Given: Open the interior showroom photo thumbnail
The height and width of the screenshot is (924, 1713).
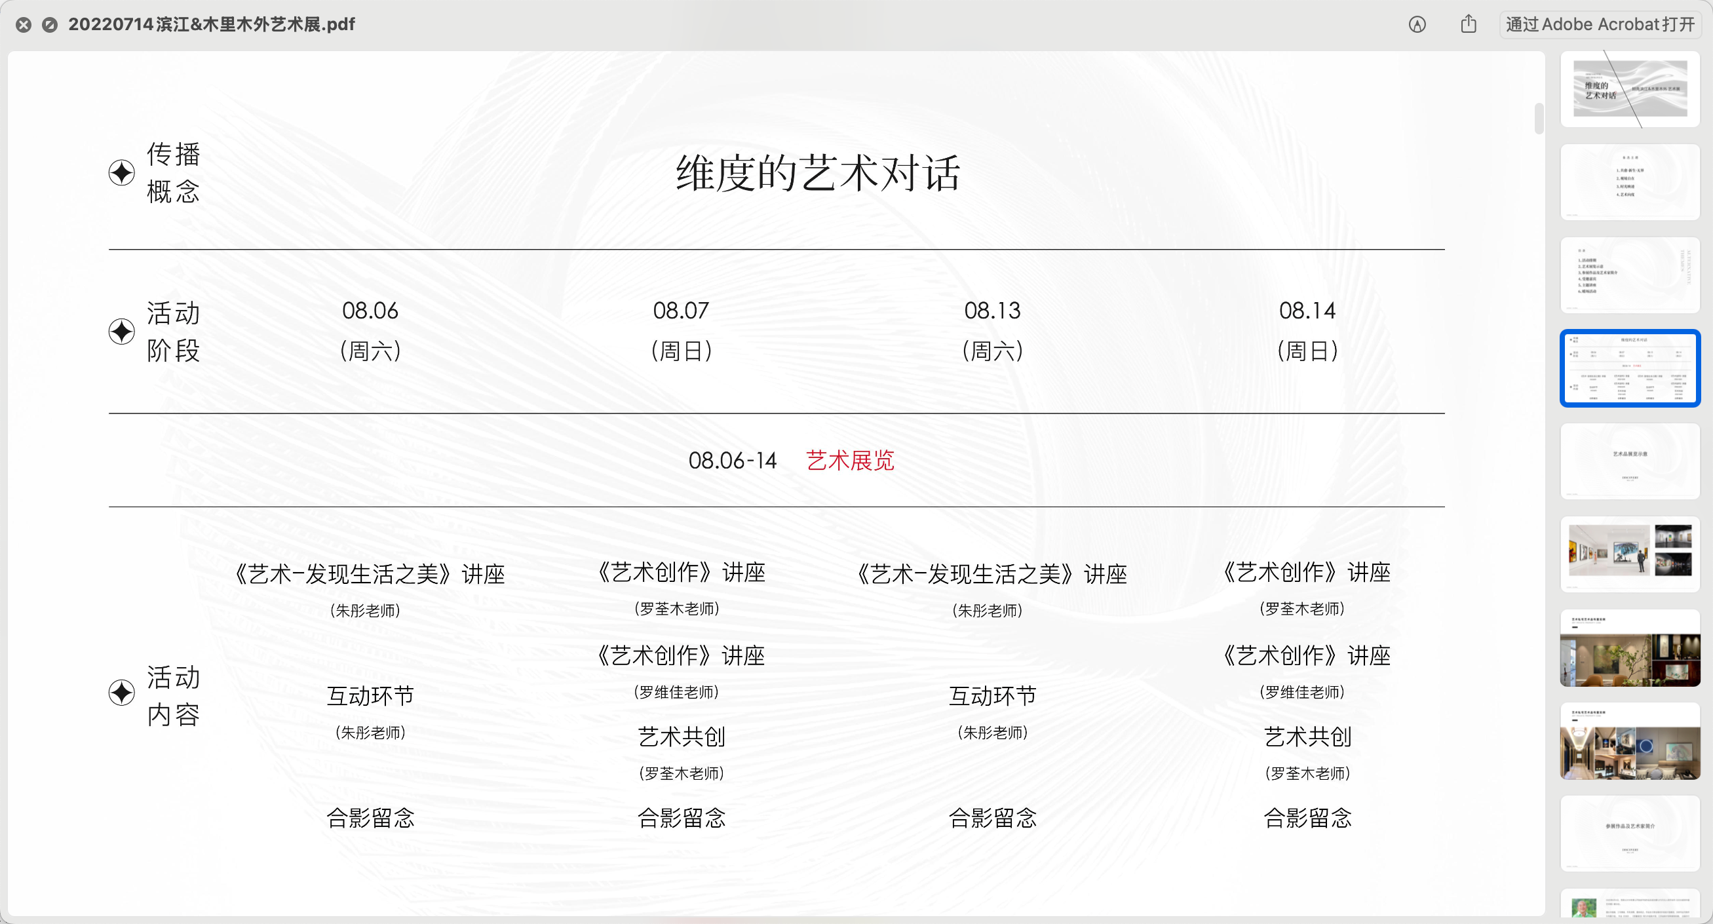Looking at the screenshot, I should pos(1629,648).
